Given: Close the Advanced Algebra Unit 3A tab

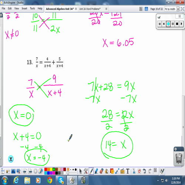Looking at the screenshot, I should [x=76, y=9].
